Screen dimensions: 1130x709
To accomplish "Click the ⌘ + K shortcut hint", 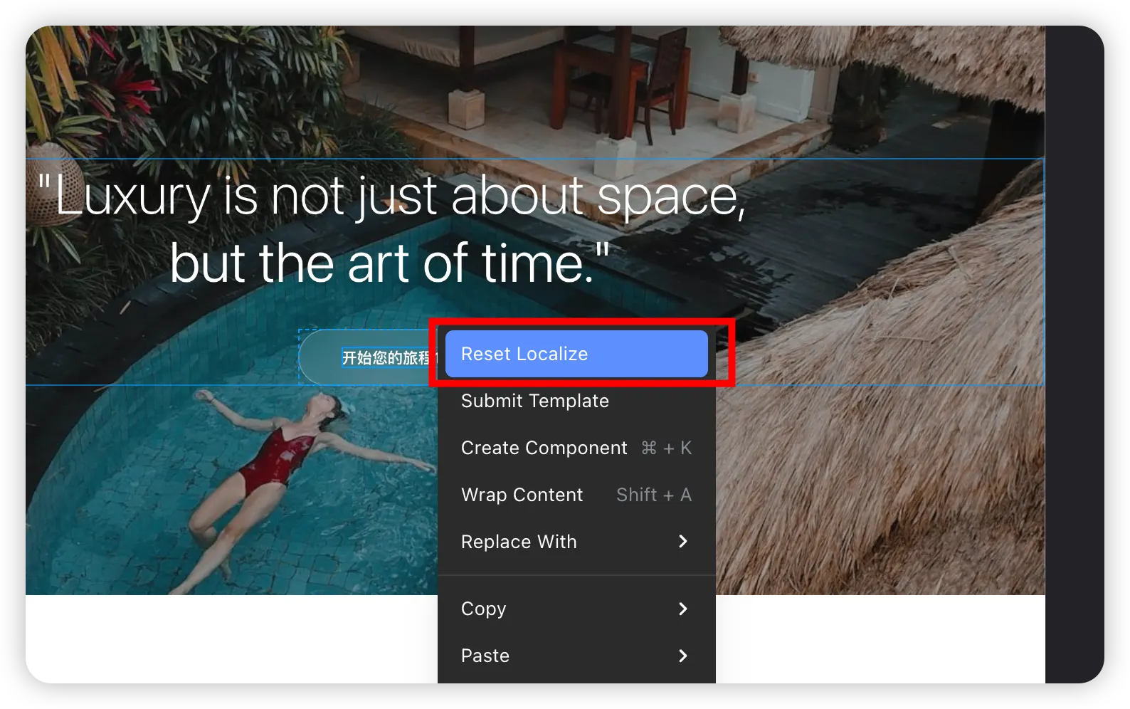I will pyautogui.click(x=666, y=448).
